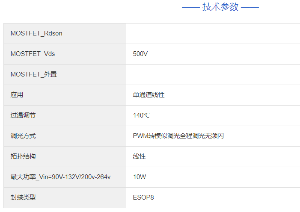This screenshot has width=300, height=212.
Task: Select the 应用 label cell
Action: point(17,95)
